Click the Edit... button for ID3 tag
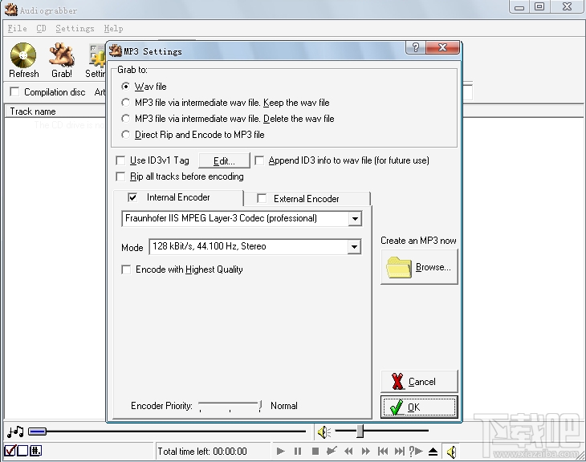This screenshot has width=586, height=462. coord(224,160)
